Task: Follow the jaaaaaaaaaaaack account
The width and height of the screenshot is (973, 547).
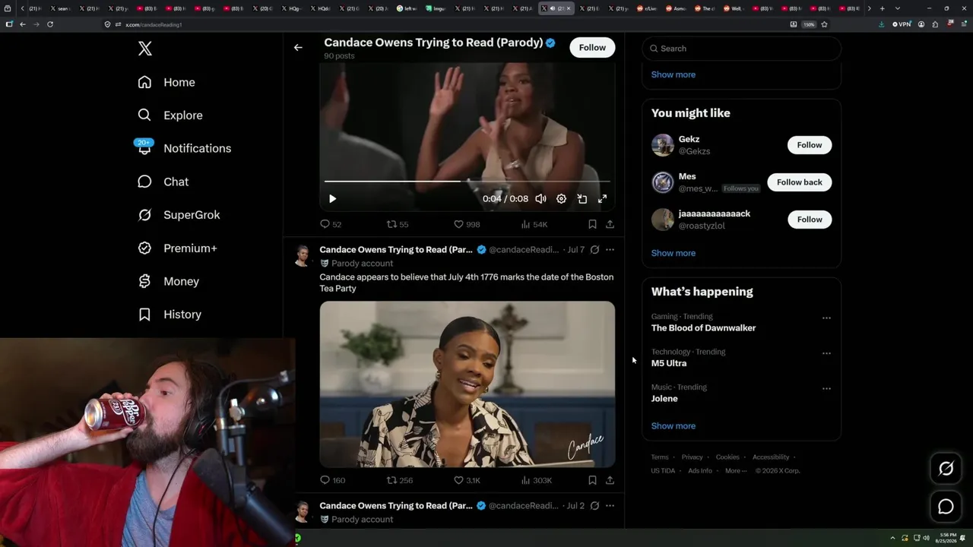Action: click(810, 220)
